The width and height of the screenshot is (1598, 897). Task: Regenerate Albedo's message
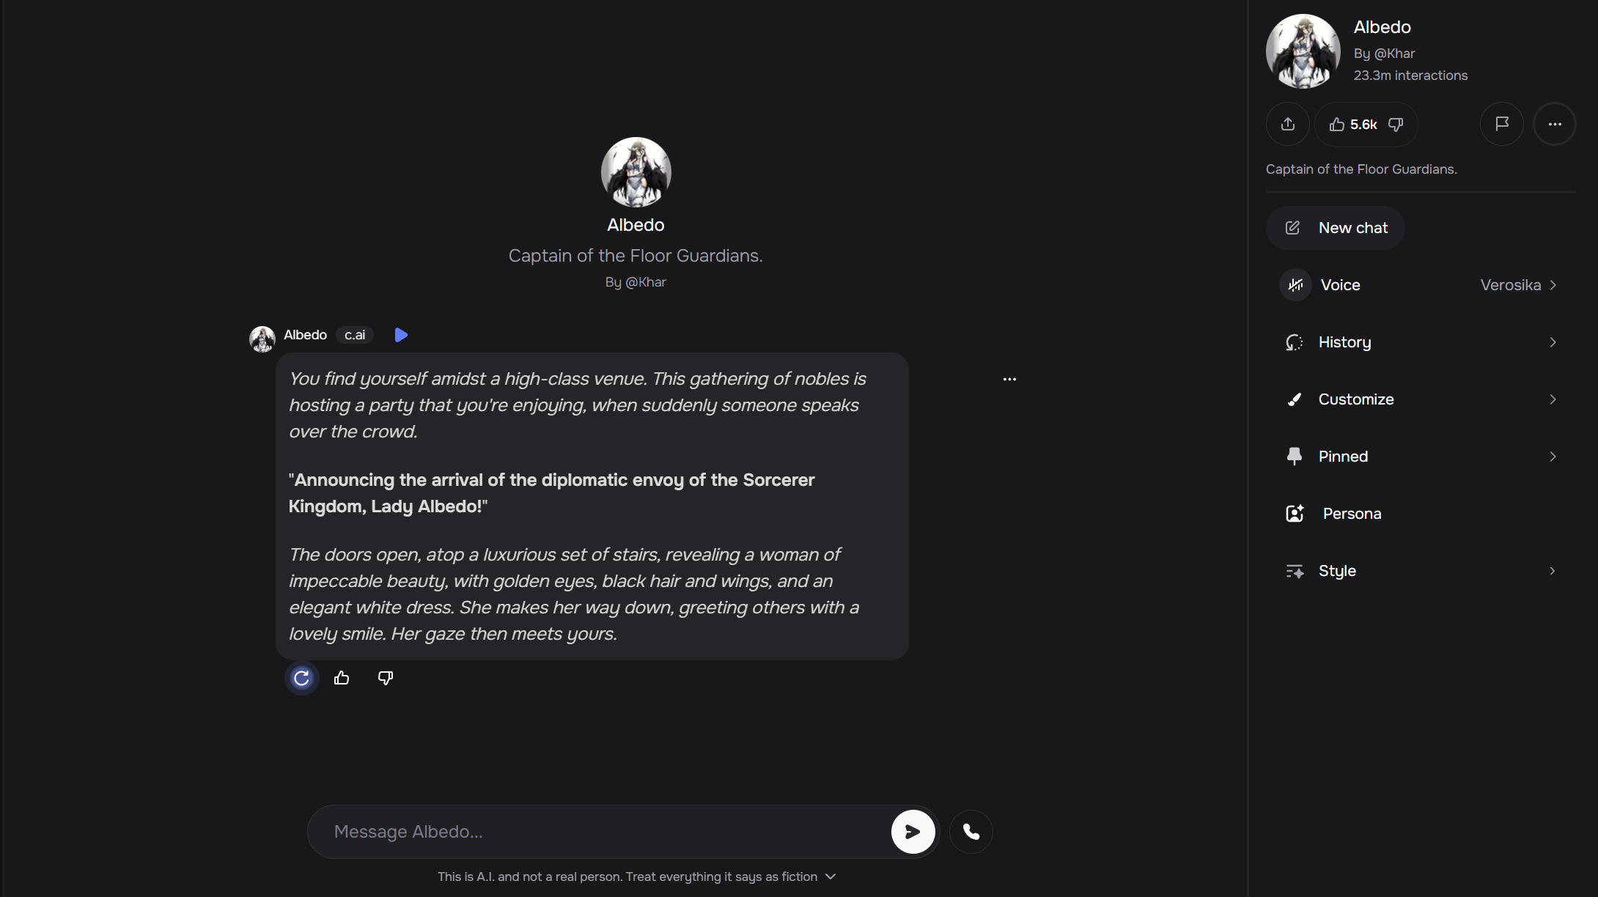pos(301,678)
